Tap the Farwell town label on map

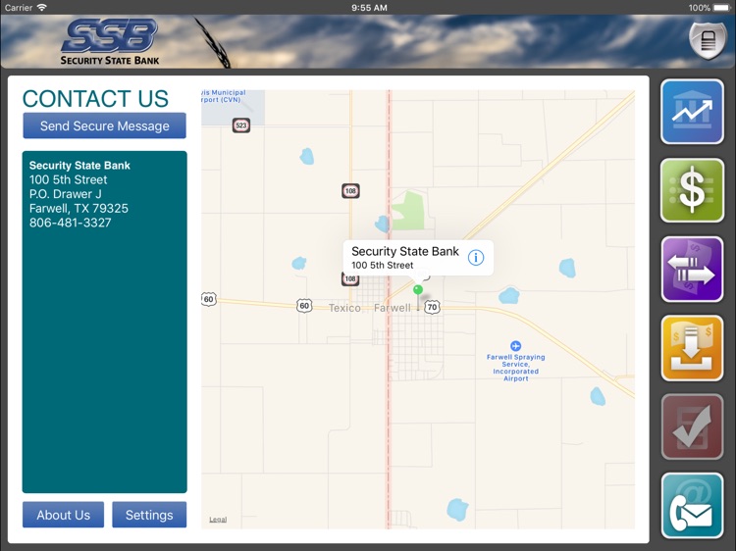(x=392, y=308)
